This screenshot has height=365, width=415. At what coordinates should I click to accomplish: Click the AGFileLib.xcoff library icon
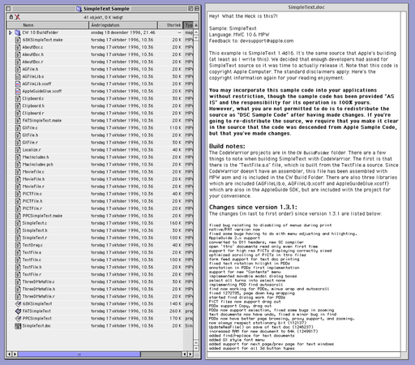point(18,84)
